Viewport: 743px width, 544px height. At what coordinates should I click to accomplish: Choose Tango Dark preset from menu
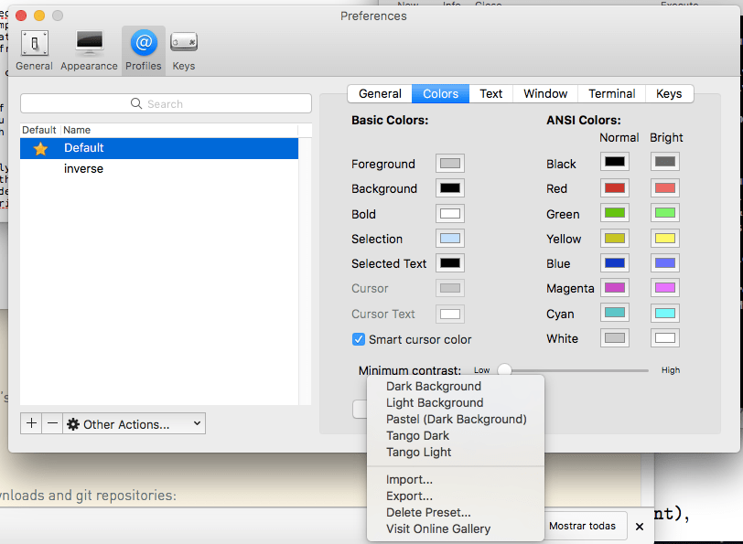tap(418, 435)
